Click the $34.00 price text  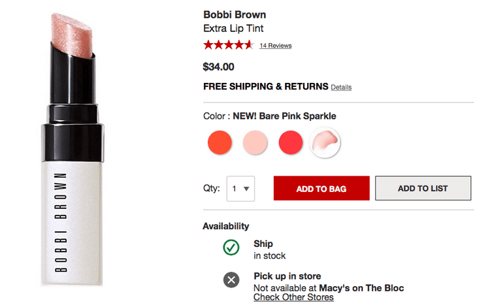point(219,67)
